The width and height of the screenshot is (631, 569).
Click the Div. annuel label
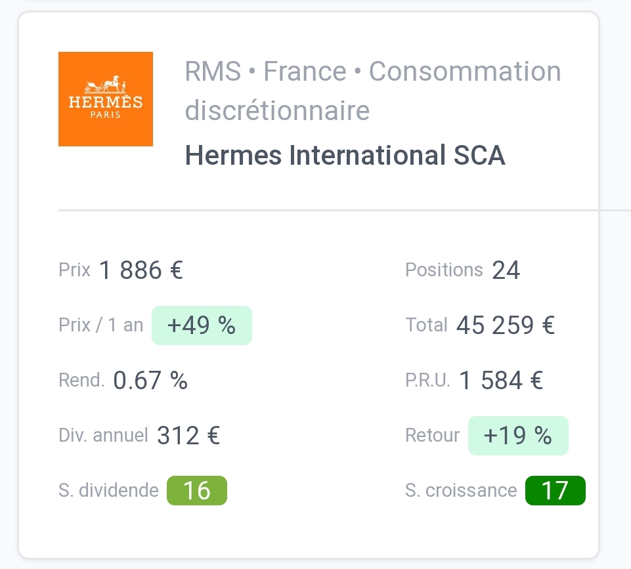point(104,435)
